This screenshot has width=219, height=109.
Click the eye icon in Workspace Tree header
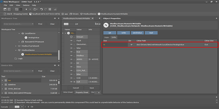pos(55,18)
